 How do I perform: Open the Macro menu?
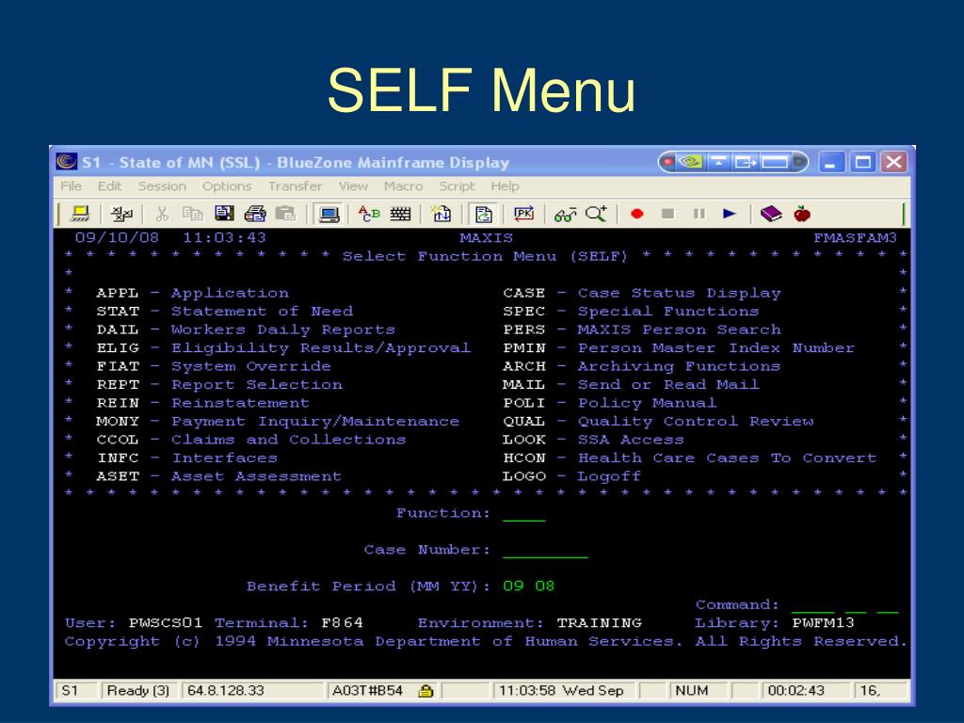(x=403, y=185)
